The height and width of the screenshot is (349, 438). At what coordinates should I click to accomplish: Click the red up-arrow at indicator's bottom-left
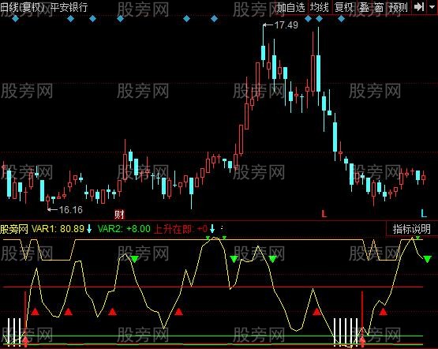[x=25, y=340]
